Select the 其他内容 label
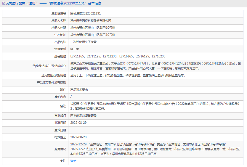 (60, 97)
